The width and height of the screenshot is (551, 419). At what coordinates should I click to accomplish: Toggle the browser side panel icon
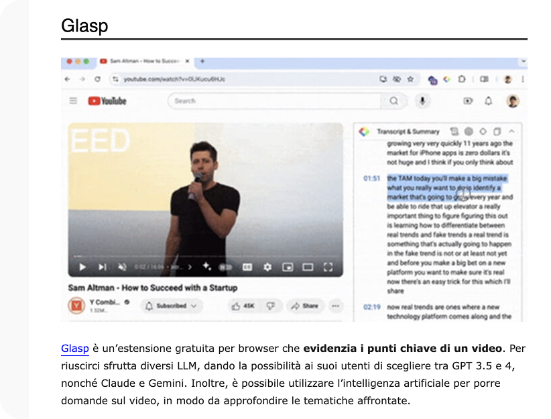click(x=484, y=79)
